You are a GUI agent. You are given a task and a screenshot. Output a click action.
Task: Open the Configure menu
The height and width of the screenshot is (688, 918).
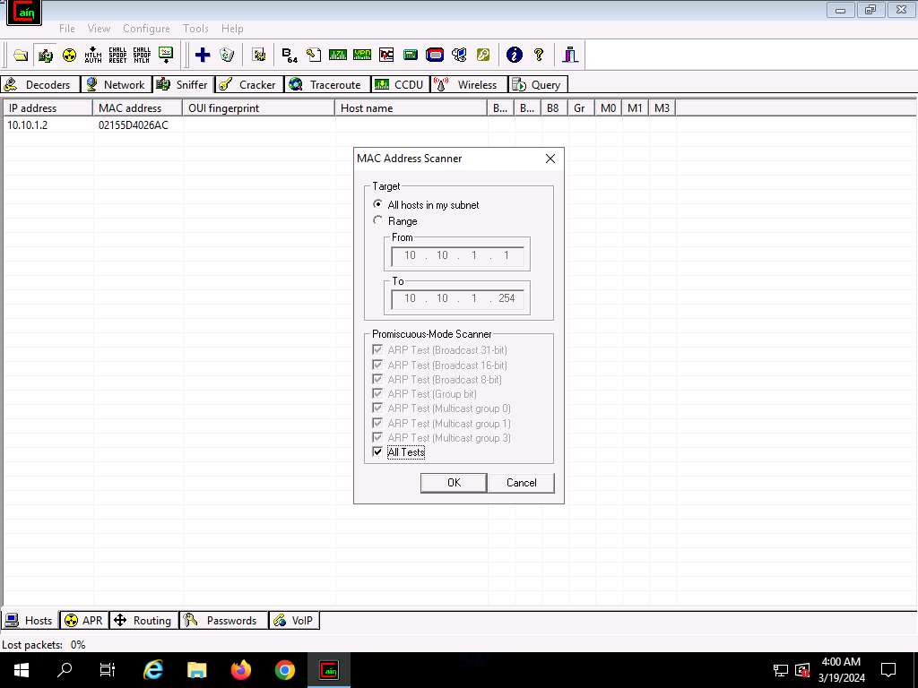coord(146,29)
